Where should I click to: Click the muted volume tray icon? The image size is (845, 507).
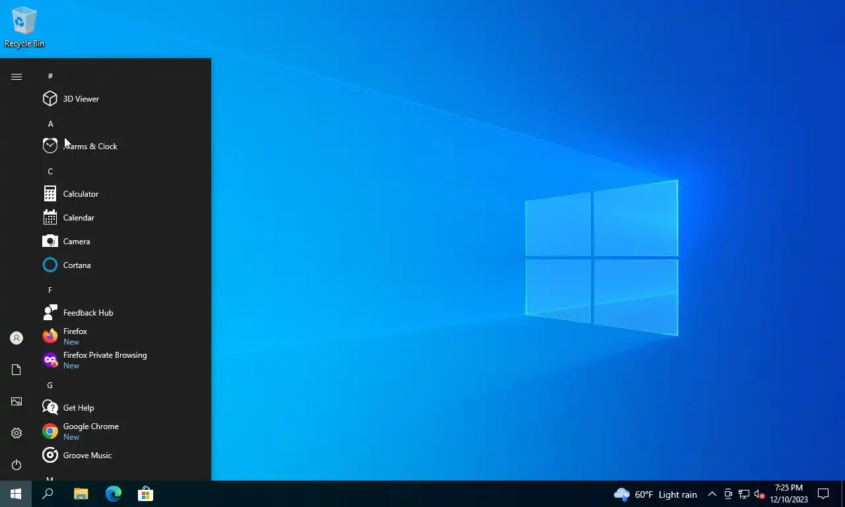(759, 494)
